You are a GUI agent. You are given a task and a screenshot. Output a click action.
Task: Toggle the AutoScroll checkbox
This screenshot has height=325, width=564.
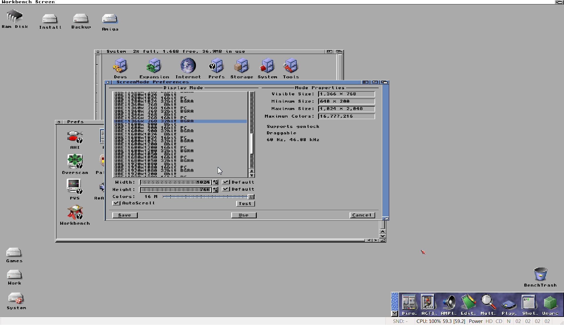coord(116,203)
